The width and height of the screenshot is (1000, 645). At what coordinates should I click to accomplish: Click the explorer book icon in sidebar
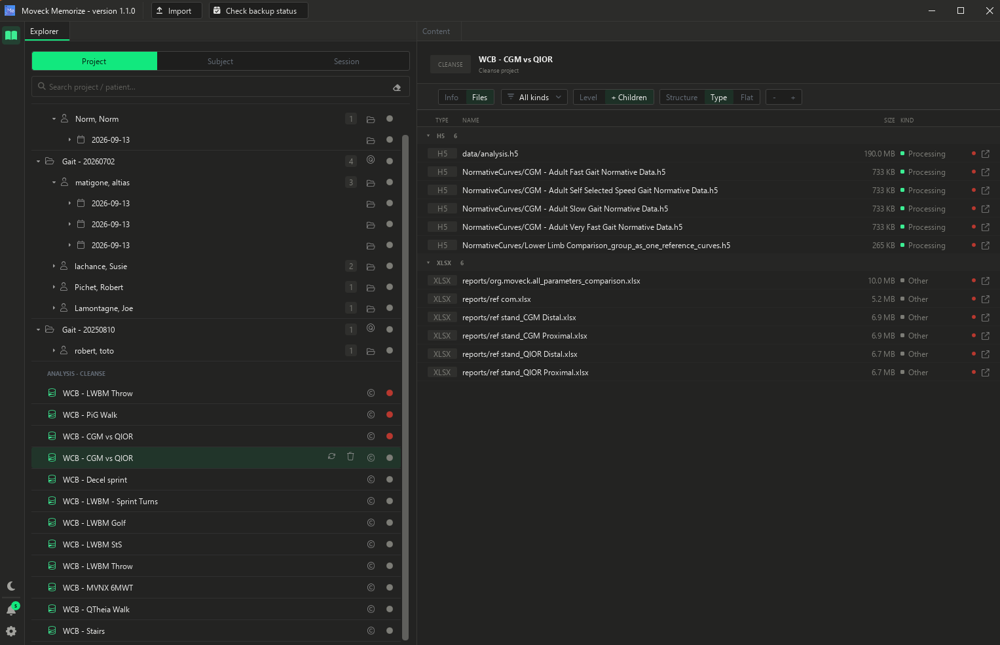point(11,35)
